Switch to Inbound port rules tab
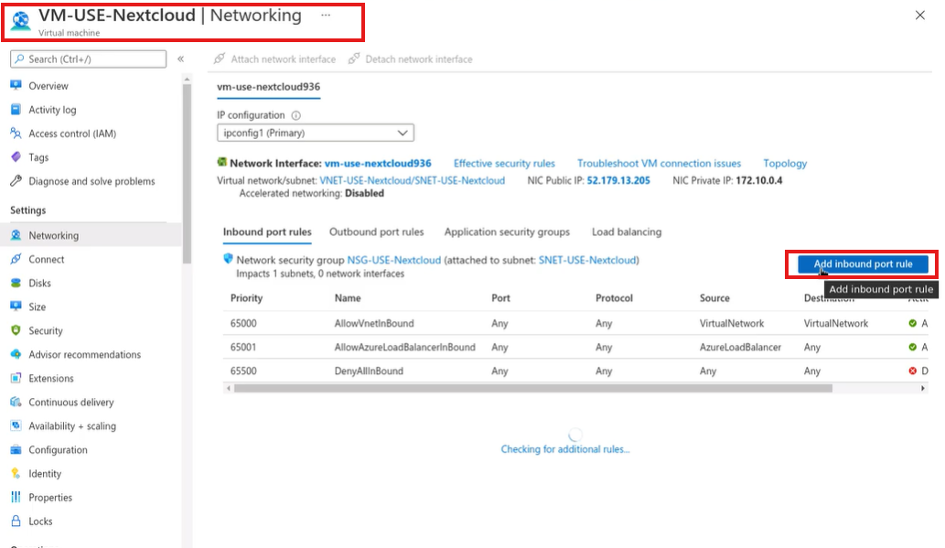 point(267,232)
